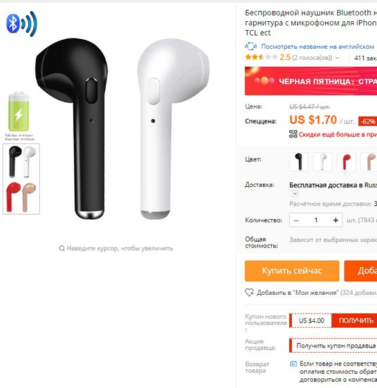Click the QR code icon for app discounts
The width and height of the screenshot is (377, 388).
[x=293, y=134]
